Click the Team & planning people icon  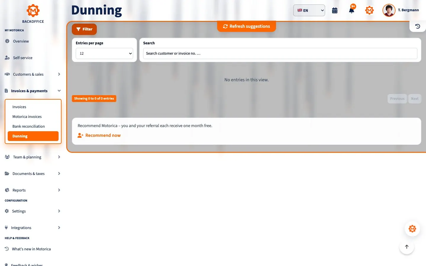7,157
